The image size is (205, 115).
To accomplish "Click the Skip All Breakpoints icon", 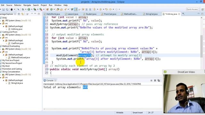I will (x=18, y=9).
